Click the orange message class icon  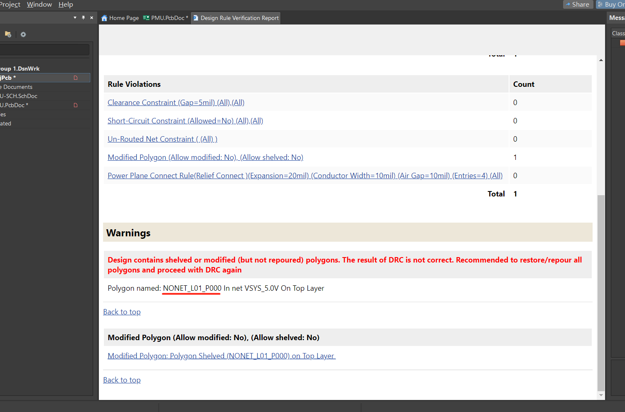(x=622, y=43)
